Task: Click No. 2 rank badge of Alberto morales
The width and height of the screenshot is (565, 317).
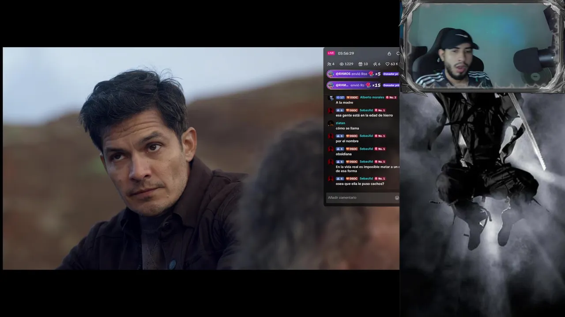Action: pos(391,97)
